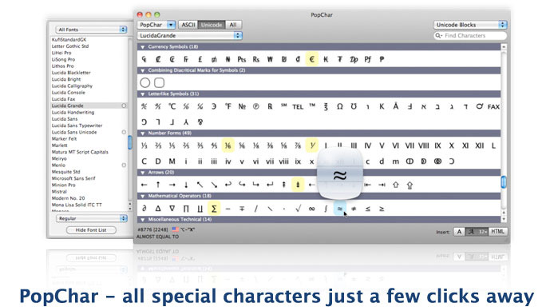This screenshot has width=554, height=307.
Task: Select the Ohm Ω sign
Action: pos(339,106)
